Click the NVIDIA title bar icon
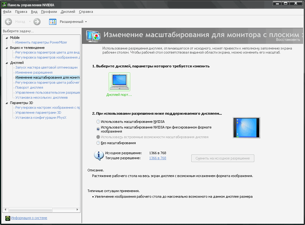This screenshot has width=305, height=225. click(x=4, y=4)
